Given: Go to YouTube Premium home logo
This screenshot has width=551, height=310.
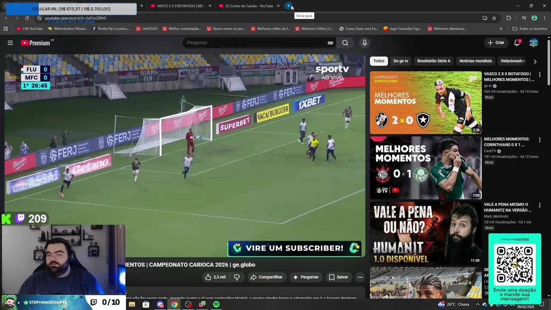Looking at the screenshot, I should (36, 43).
